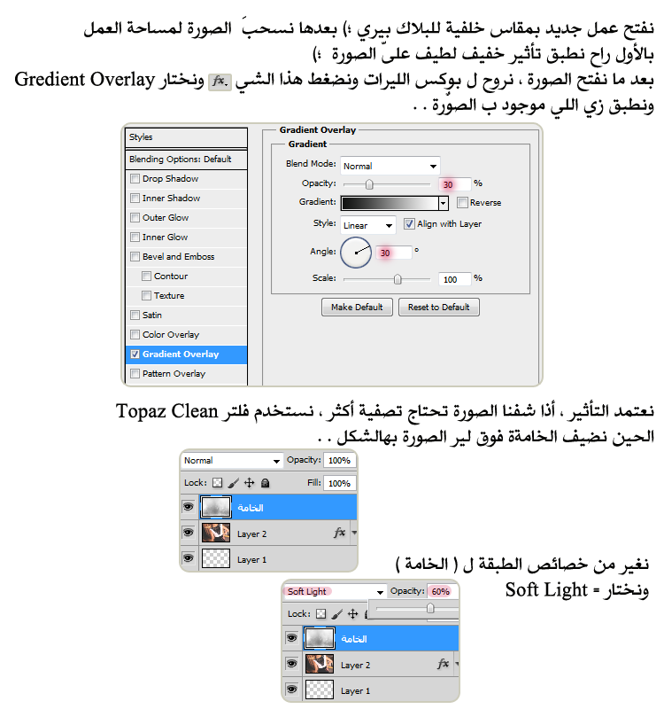Click the fx layer style icon at top
Image resolution: width=664 pixels, height=709 pixels.
point(219,82)
